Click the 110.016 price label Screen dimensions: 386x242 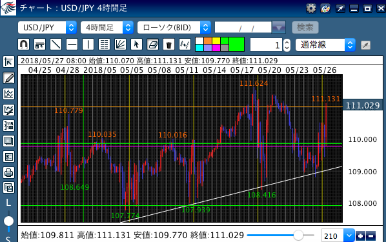point(172,135)
